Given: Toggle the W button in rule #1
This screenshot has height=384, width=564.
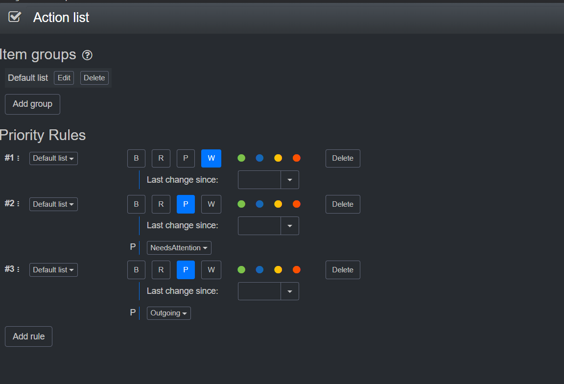Looking at the screenshot, I should pos(211,158).
